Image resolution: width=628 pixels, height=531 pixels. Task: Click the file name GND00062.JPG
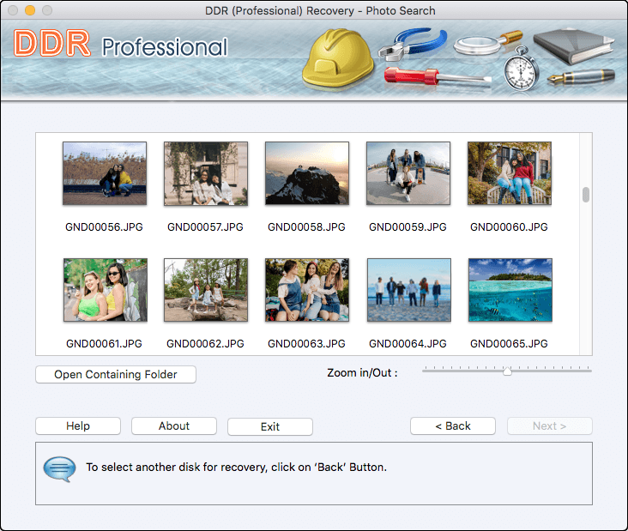(205, 344)
